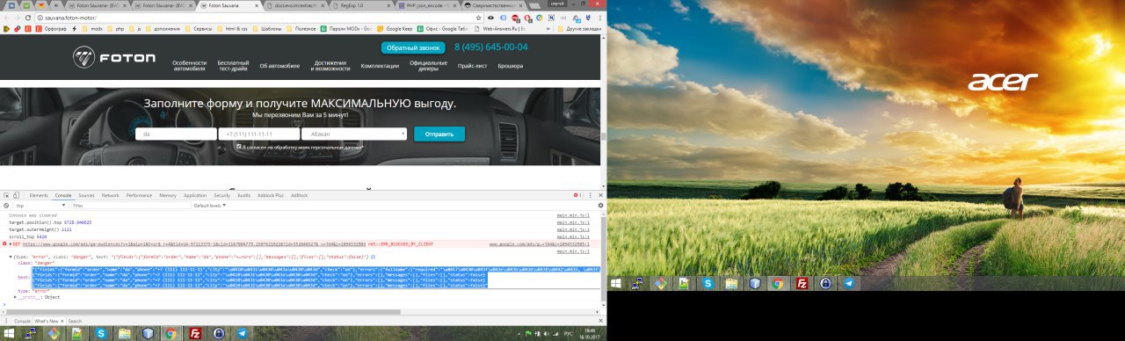Image resolution: width=1125 pixels, height=341 pixels.
Task: Clear the console with the clear icon
Action: click(x=6, y=205)
